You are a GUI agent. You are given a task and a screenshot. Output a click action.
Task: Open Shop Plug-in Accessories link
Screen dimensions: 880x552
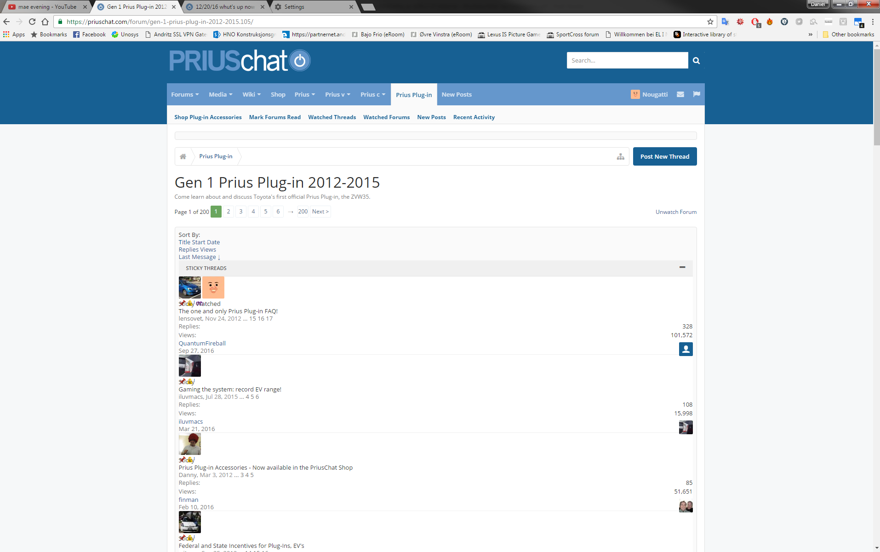[x=208, y=117]
